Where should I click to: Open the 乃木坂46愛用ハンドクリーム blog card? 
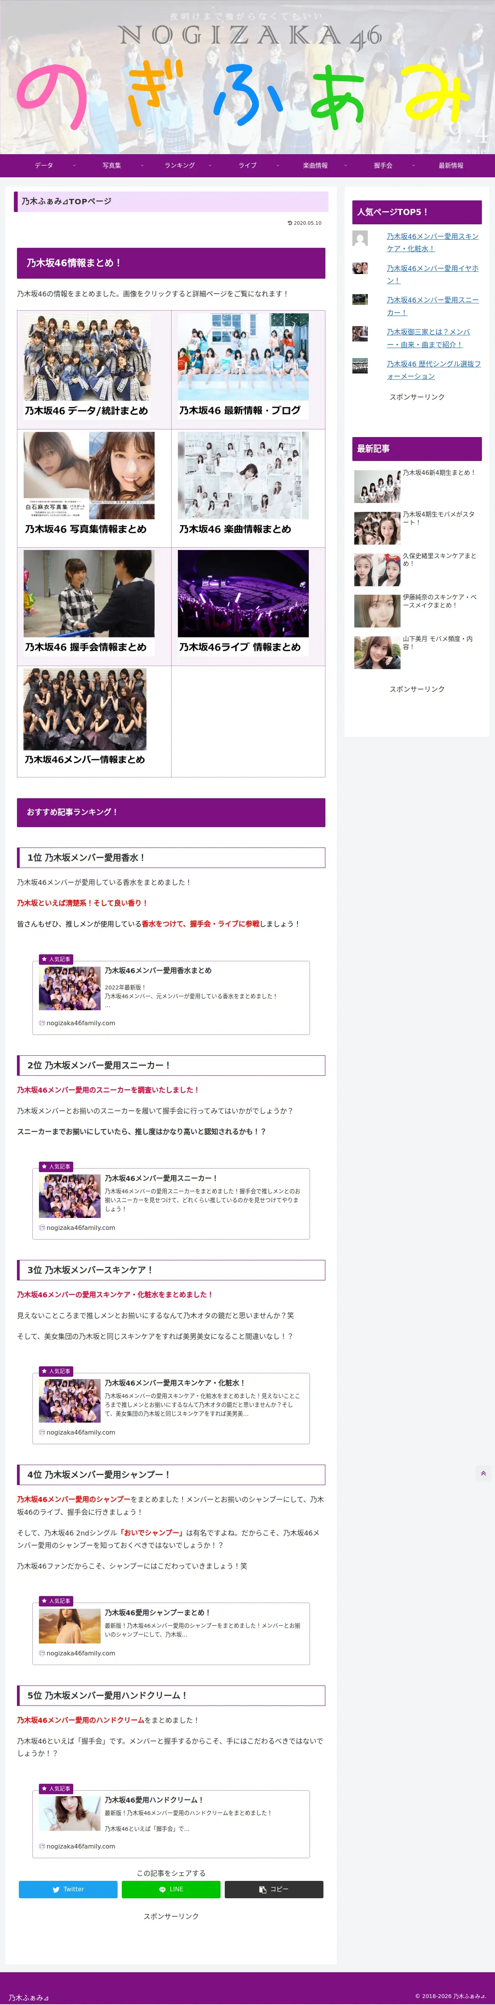pyautogui.click(x=171, y=1823)
